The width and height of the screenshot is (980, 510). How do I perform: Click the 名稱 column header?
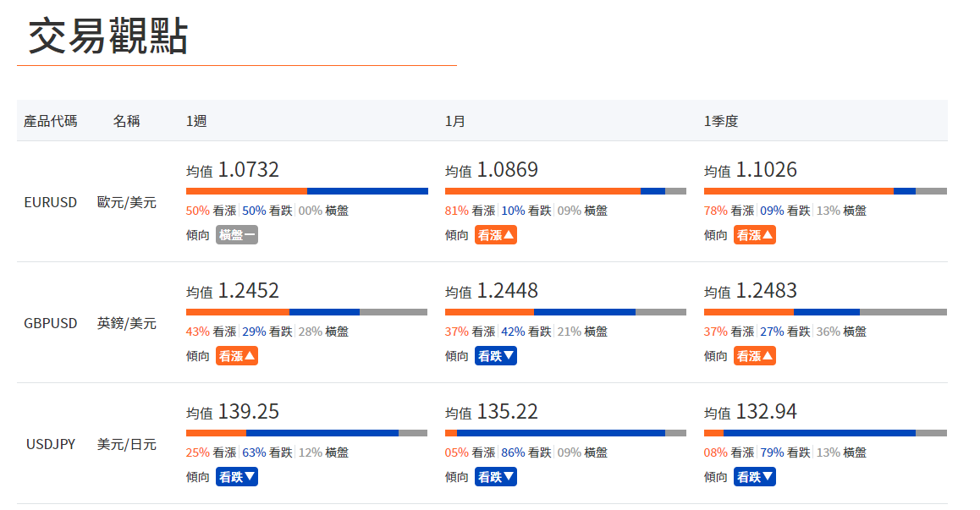pos(127,121)
